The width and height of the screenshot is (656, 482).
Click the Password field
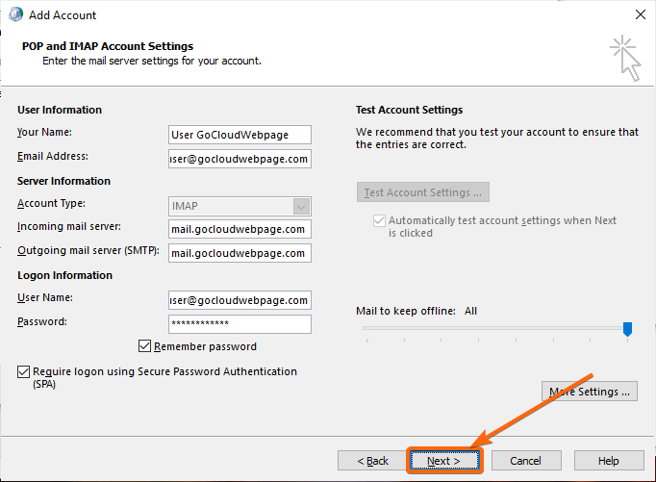click(240, 324)
